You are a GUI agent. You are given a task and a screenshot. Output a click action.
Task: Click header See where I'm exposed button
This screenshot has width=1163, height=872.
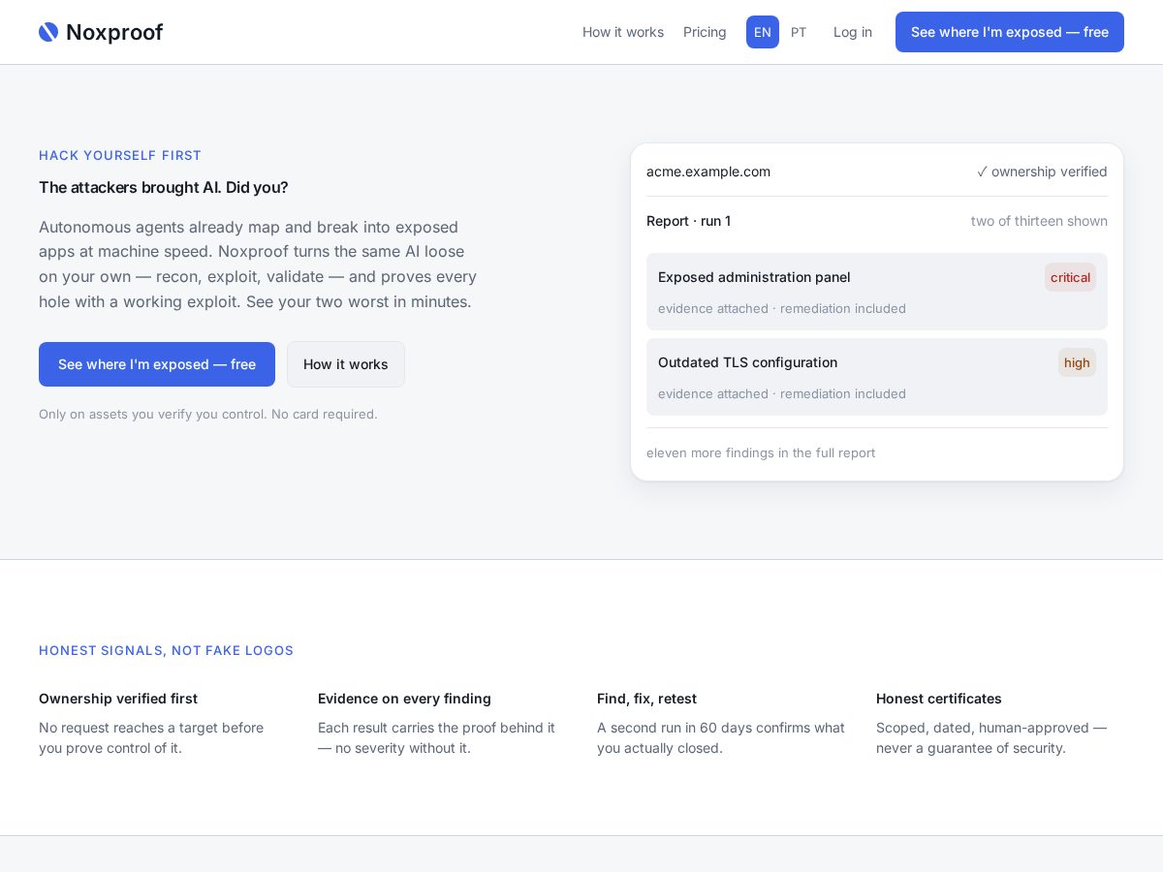[1010, 32]
